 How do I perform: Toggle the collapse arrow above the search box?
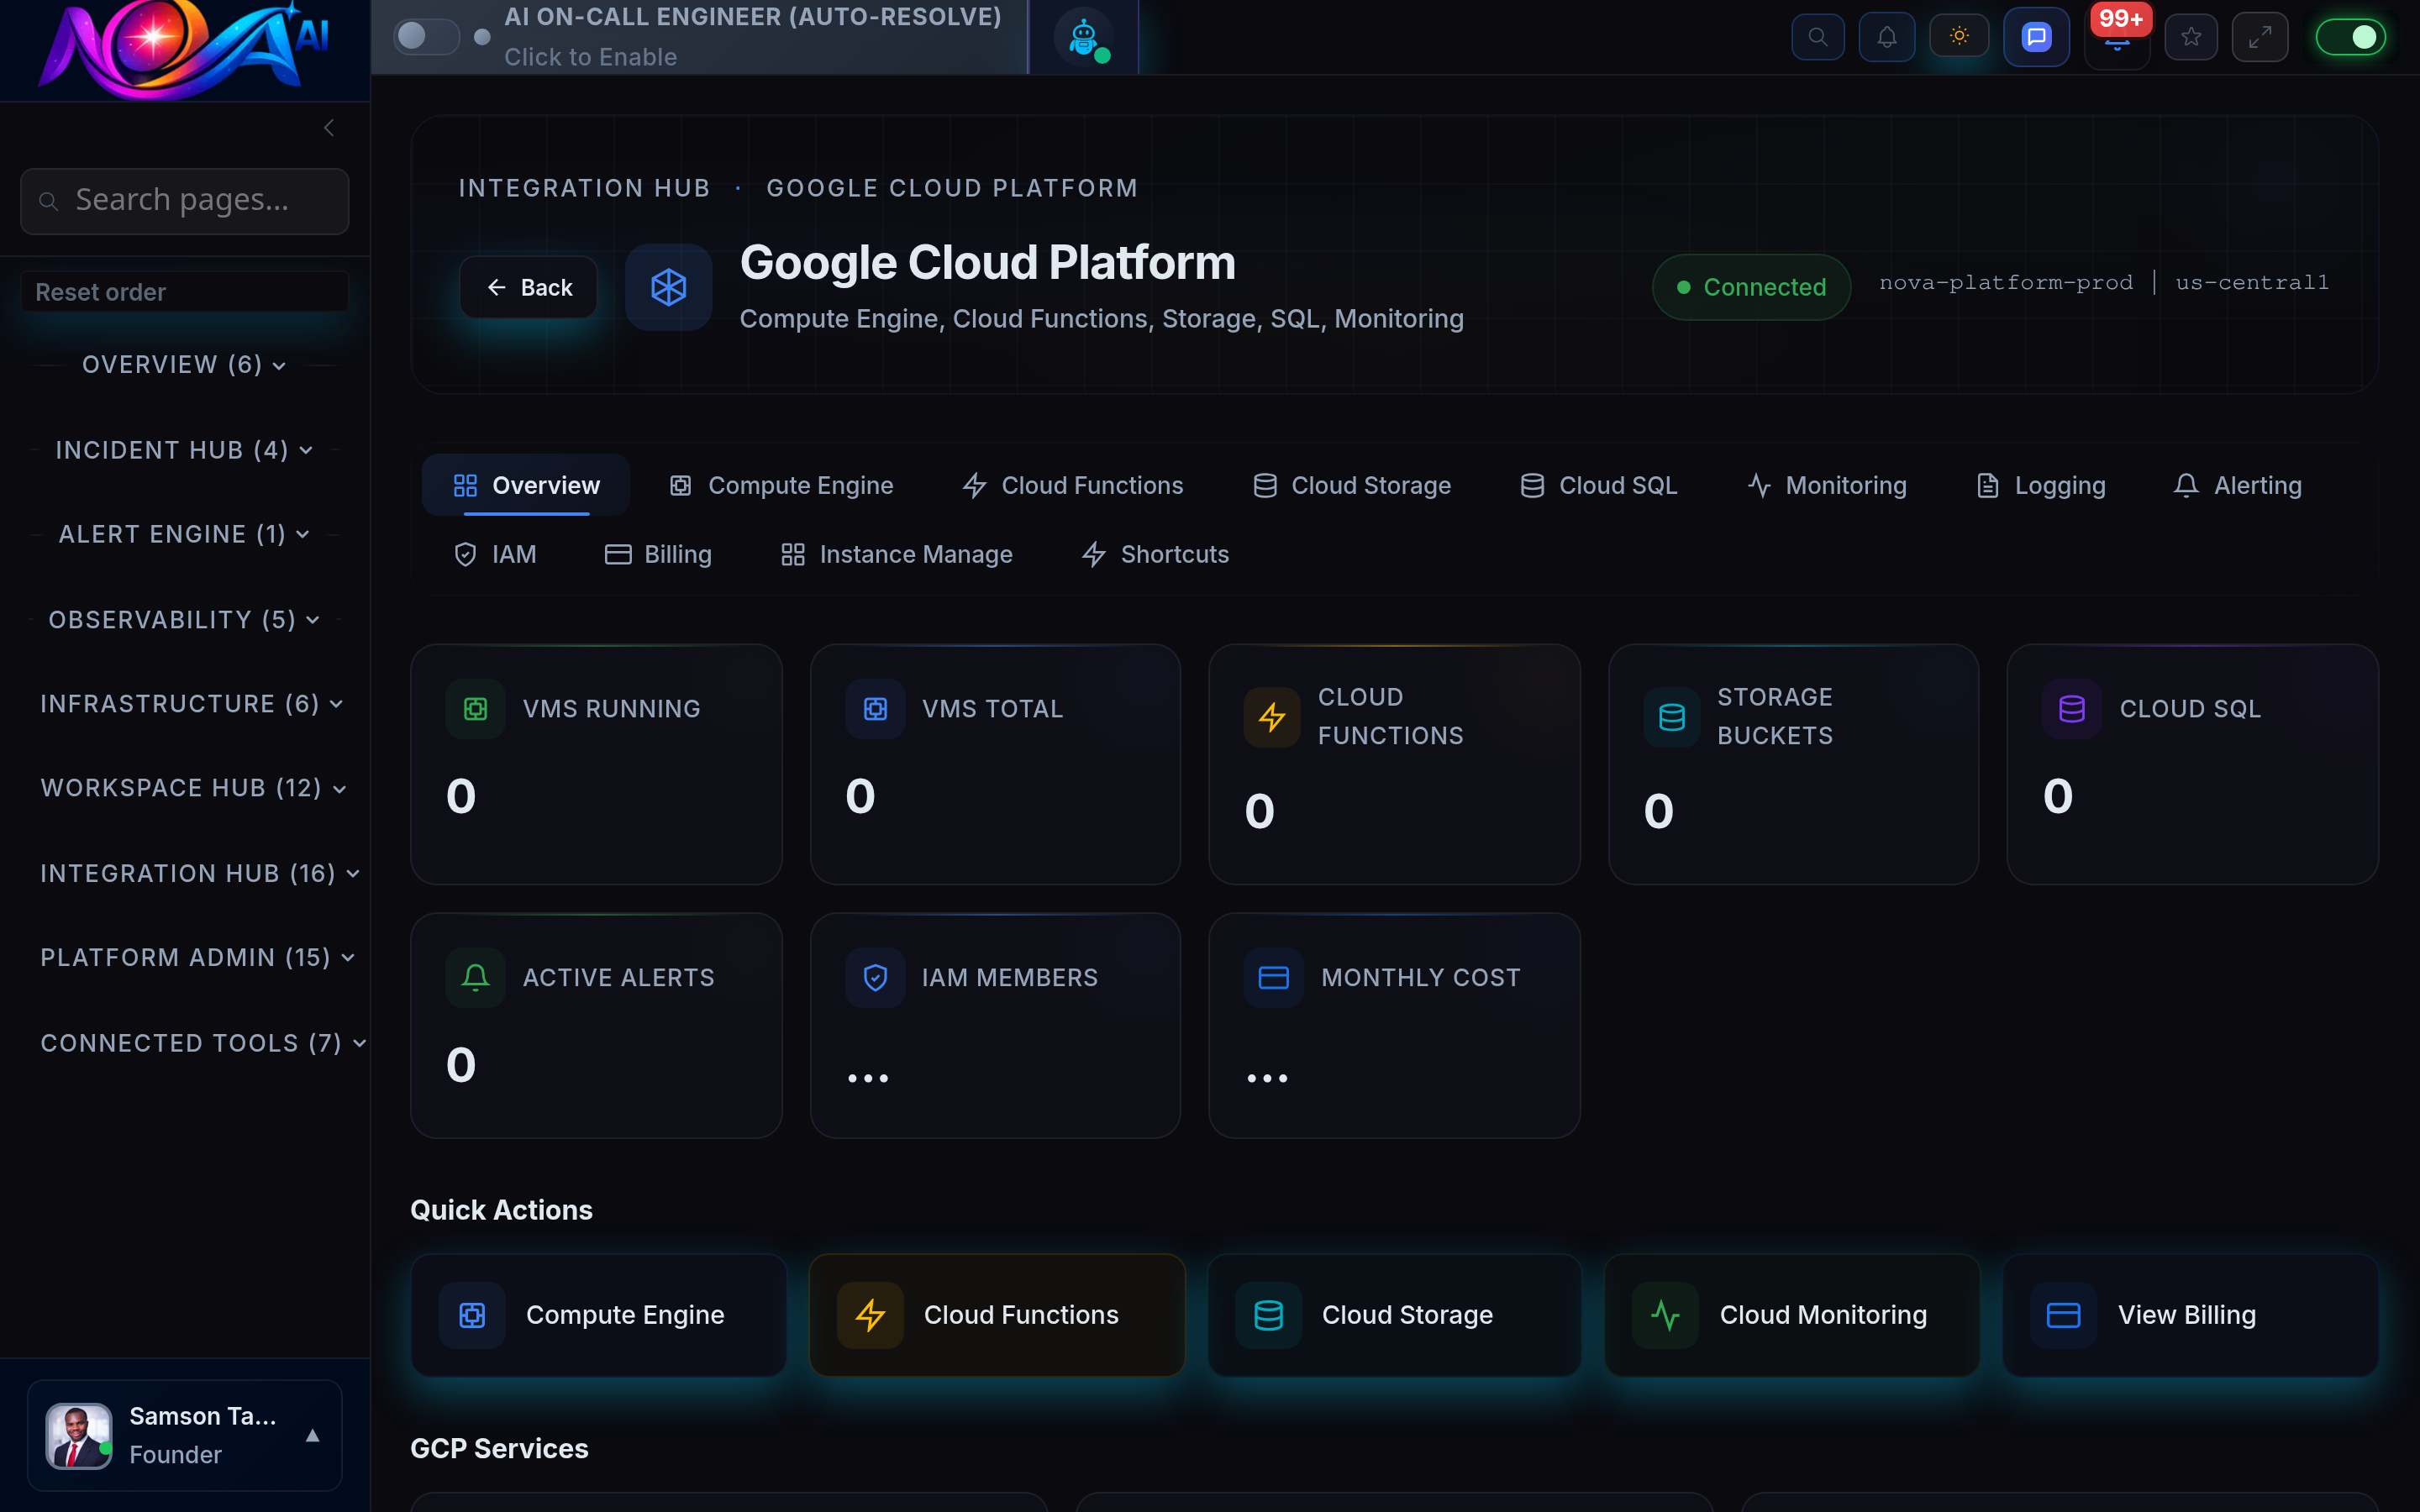coord(329,127)
